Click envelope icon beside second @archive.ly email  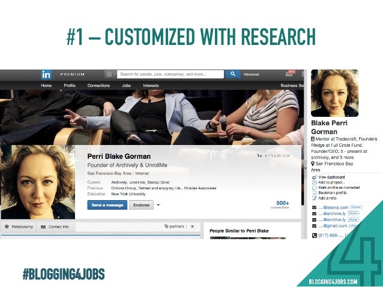[x=314, y=220]
